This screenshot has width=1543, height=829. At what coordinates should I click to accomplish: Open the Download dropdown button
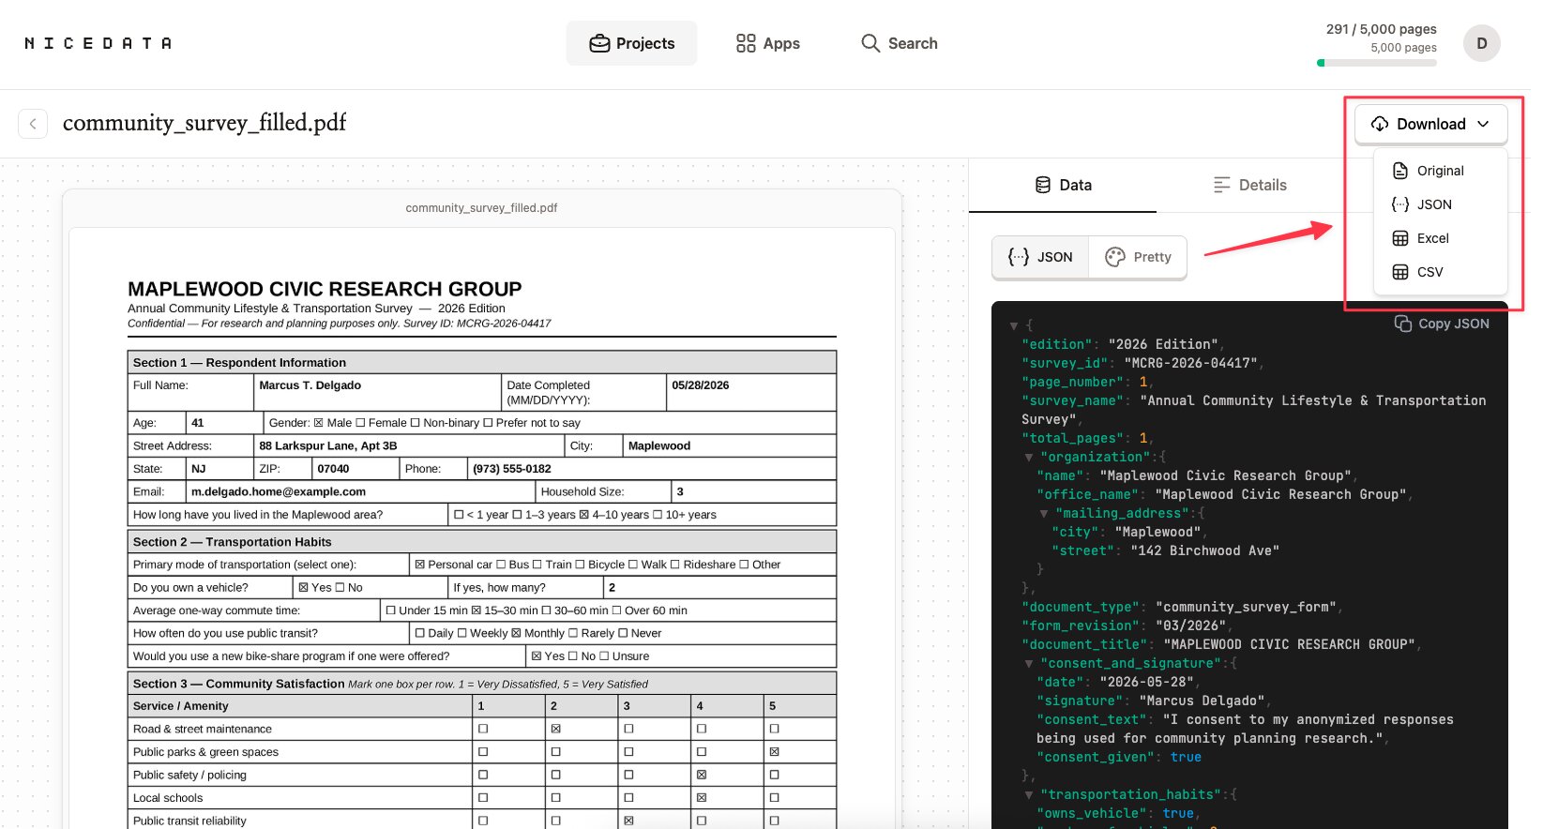tap(1430, 124)
